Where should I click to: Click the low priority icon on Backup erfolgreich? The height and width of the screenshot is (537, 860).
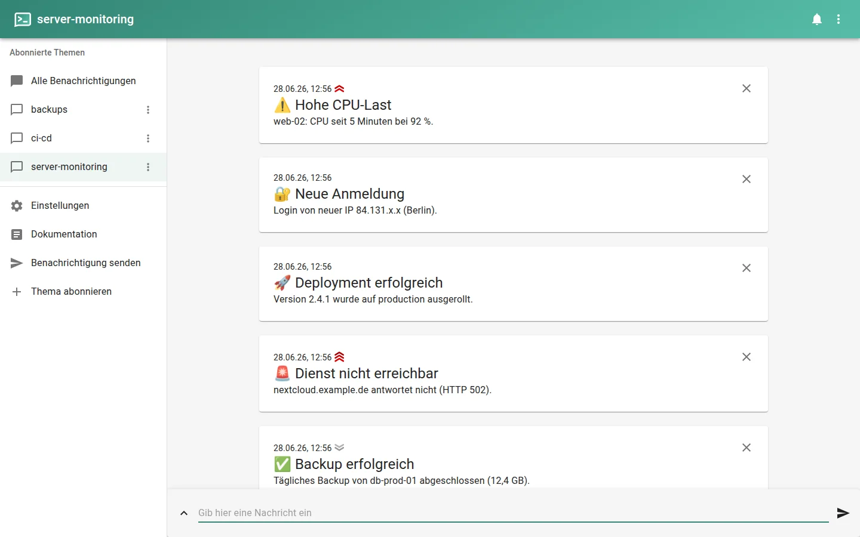339,447
